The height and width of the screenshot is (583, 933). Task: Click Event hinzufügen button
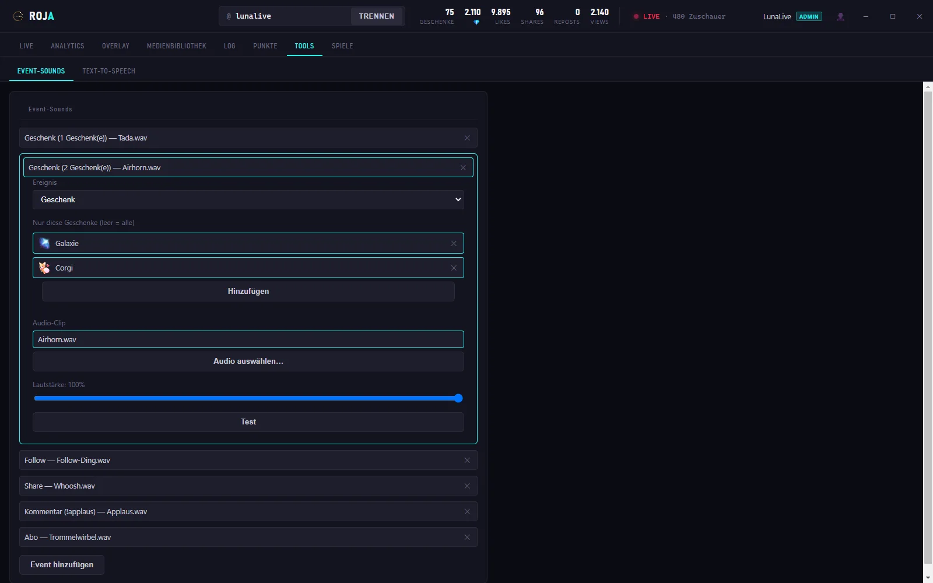click(62, 565)
